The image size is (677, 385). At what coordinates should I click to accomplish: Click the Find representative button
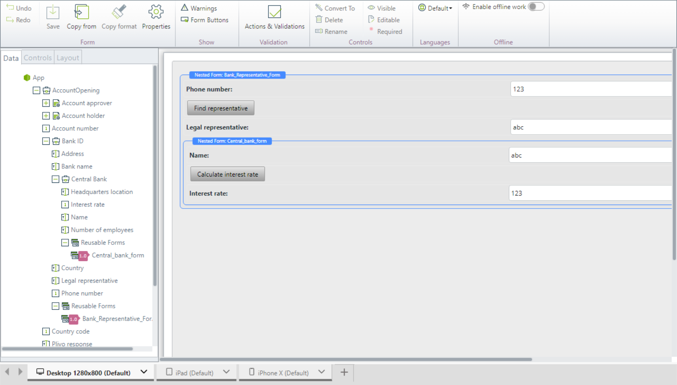point(221,108)
